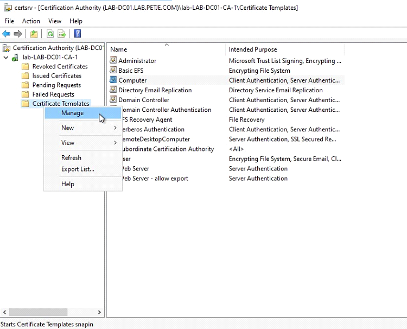Choose Manage from the context menu
Viewport: 407px width, 329px height.
(73, 113)
